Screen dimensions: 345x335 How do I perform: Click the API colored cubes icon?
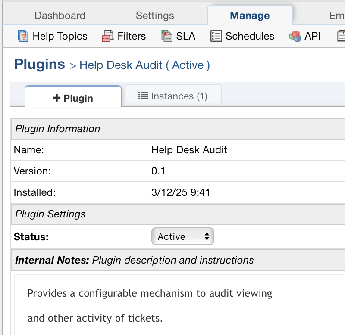[295, 36]
